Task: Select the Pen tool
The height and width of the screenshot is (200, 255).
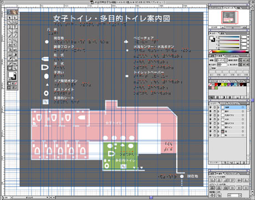Action: [10, 27]
